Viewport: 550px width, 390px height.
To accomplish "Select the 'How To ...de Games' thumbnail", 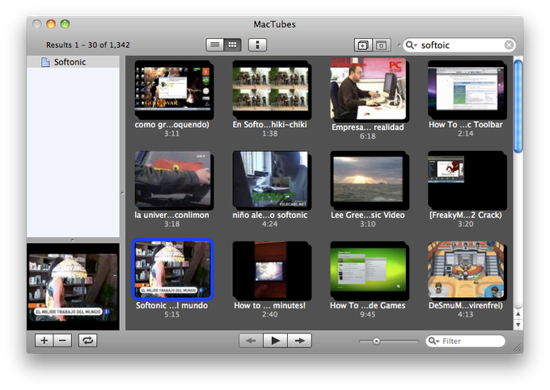I will point(370,270).
